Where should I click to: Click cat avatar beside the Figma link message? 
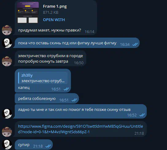(7, 132)
